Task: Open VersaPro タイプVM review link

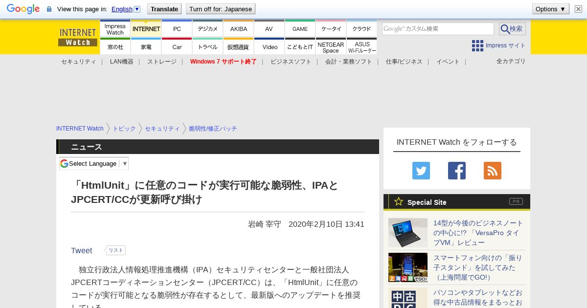Action: point(478,233)
